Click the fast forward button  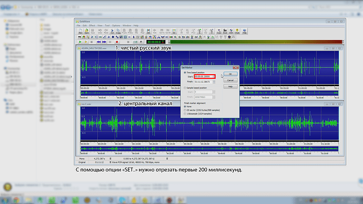point(104,42)
